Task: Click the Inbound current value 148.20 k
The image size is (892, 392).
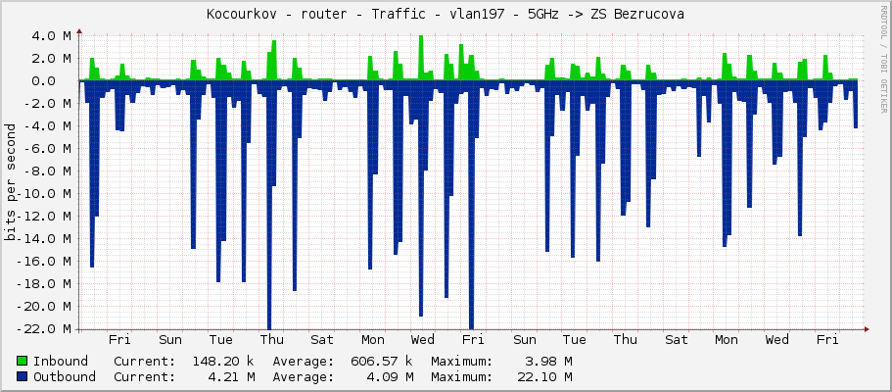Action: 222,361
